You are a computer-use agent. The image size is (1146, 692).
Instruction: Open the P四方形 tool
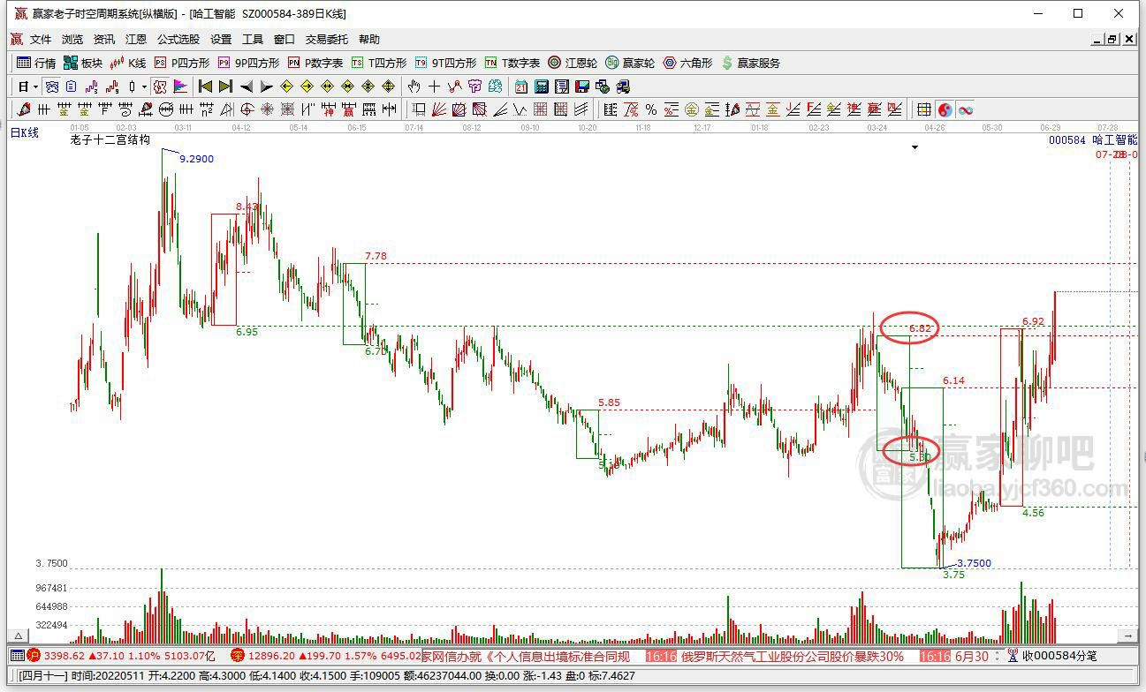coord(182,63)
